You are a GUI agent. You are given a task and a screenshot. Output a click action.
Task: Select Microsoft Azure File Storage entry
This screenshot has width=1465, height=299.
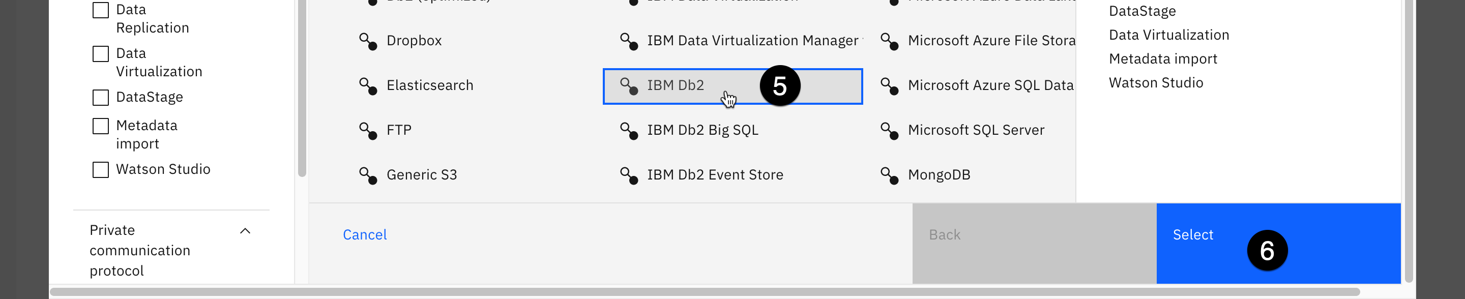pyautogui.click(x=991, y=41)
